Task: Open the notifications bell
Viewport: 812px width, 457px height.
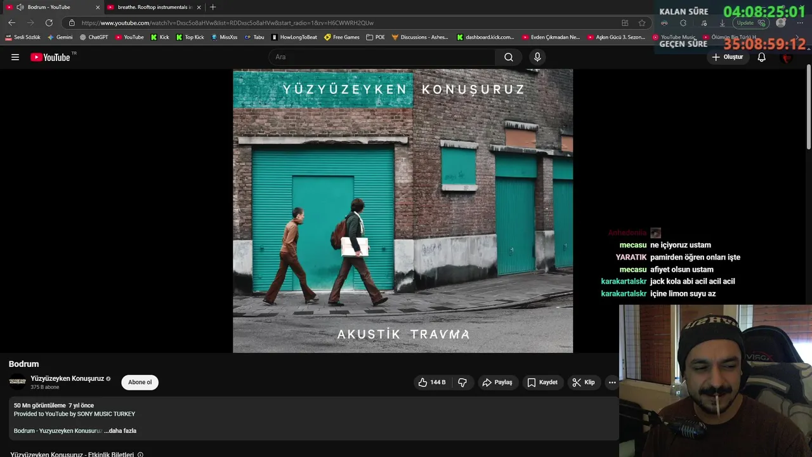Action: (x=762, y=57)
